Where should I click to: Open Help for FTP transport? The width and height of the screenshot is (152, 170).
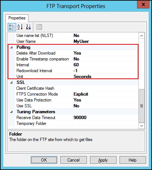coord(133,160)
